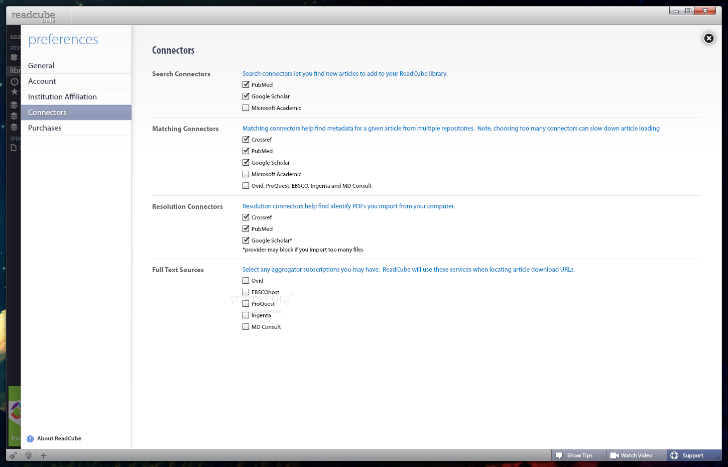Uncheck Crossref under Resolution Connectors

click(x=246, y=217)
